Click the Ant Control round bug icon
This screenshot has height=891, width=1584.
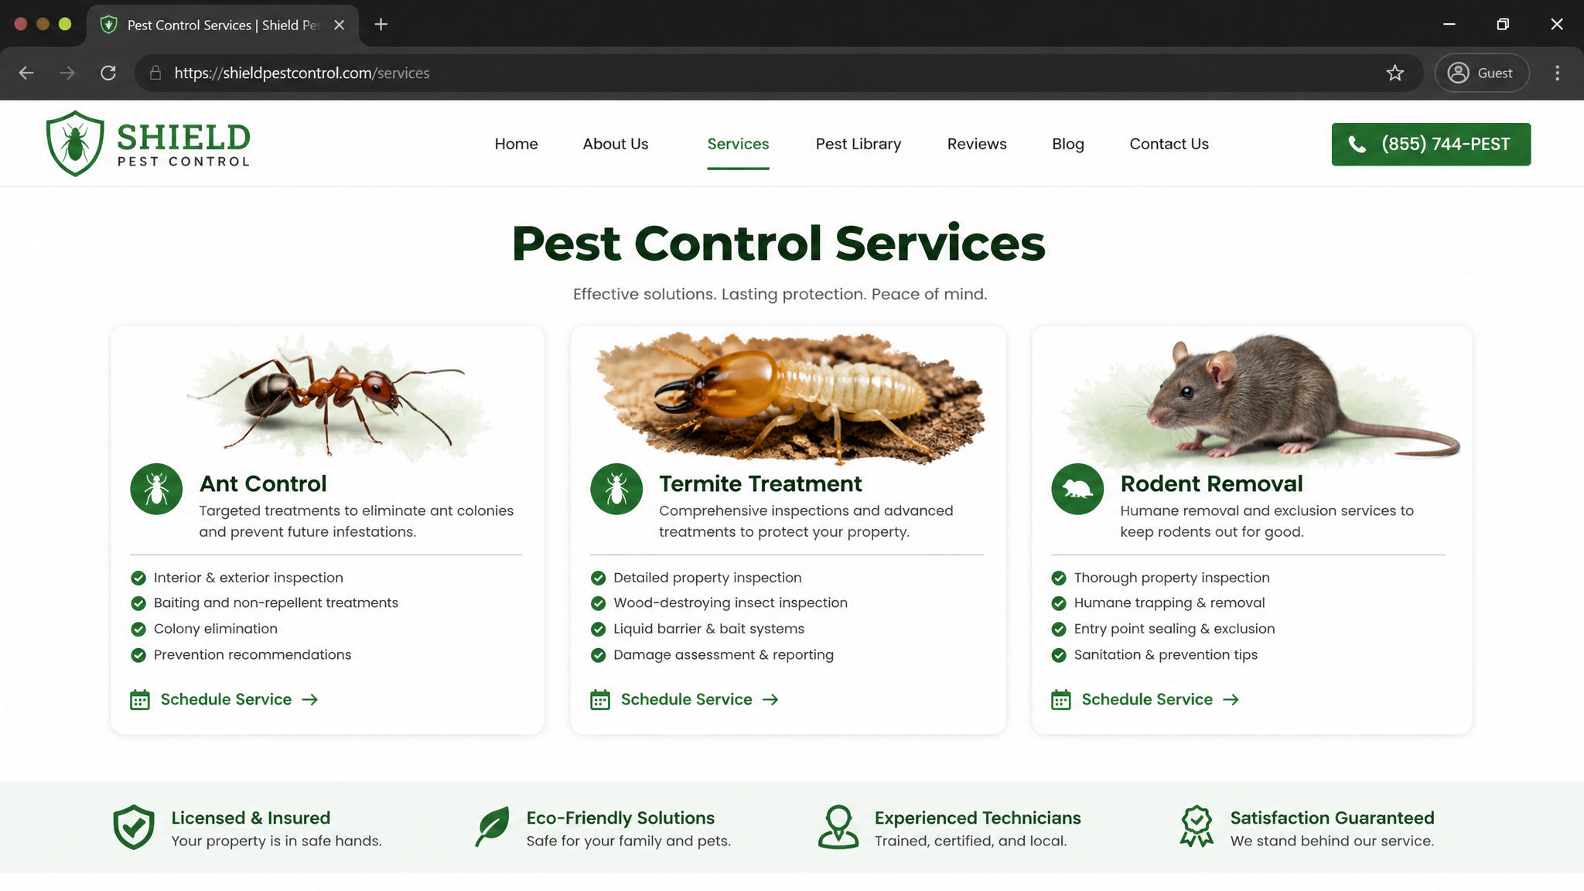click(156, 489)
